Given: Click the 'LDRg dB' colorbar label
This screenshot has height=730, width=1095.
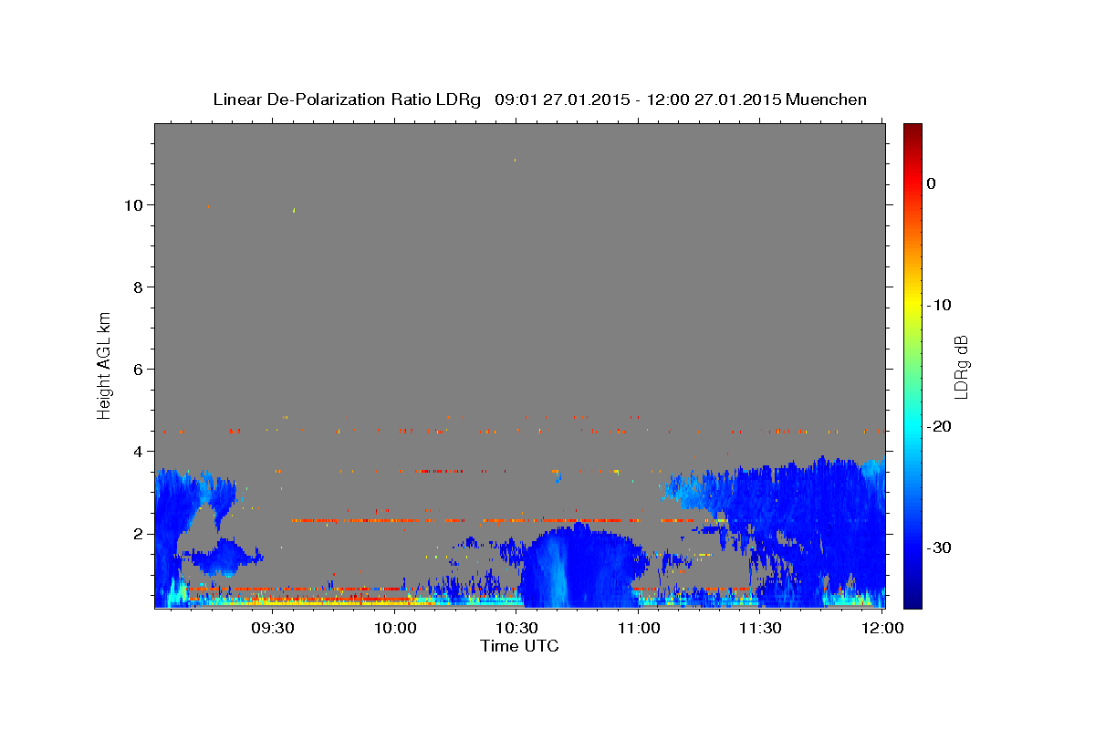Looking at the screenshot, I should [x=961, y=367].
